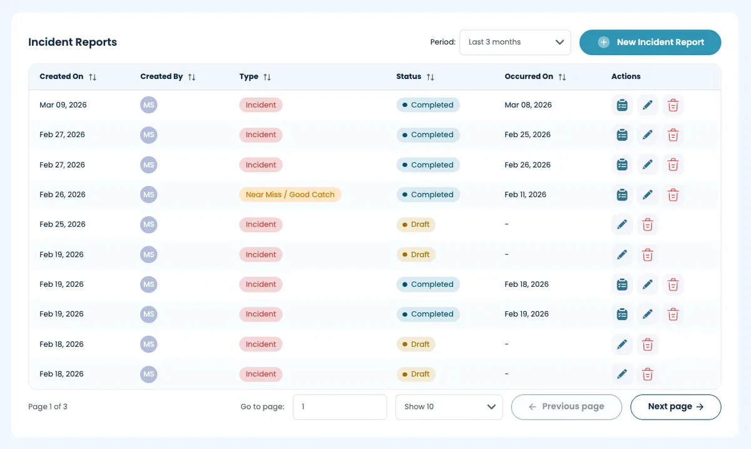Edit the Near Miss / Good Catch report

pos(648,195)
